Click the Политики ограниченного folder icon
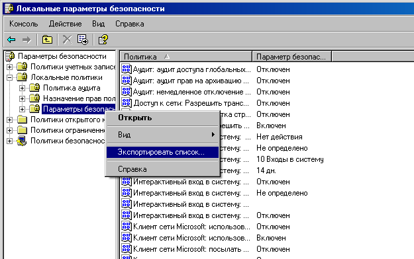414x259 pixels. [x=22, y=130]
